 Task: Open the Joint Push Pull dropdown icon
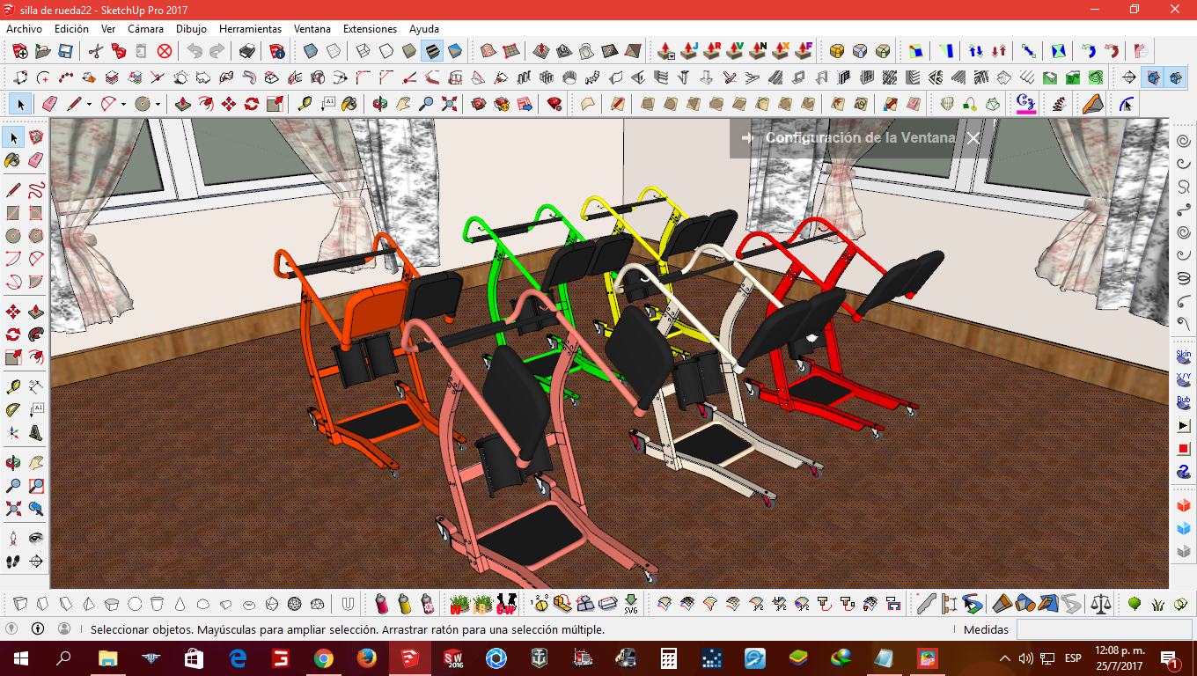coord(667,51)
